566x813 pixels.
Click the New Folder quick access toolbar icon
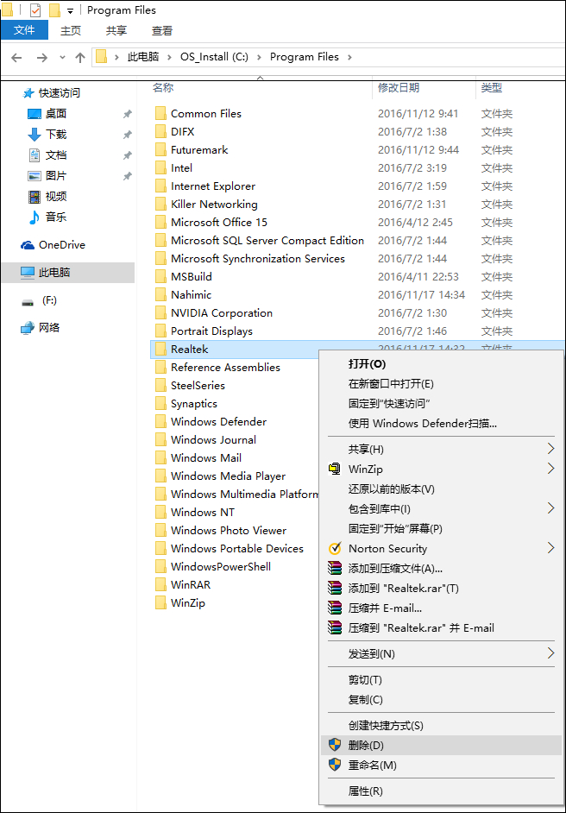coord(53,9)
